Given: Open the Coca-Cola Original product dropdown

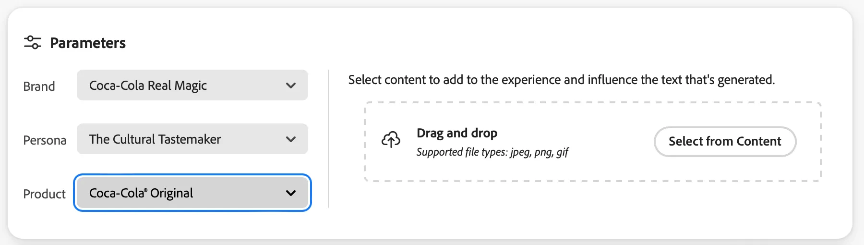Looking at the screenshot, I should pyautogui.click(x=192, y=193).
